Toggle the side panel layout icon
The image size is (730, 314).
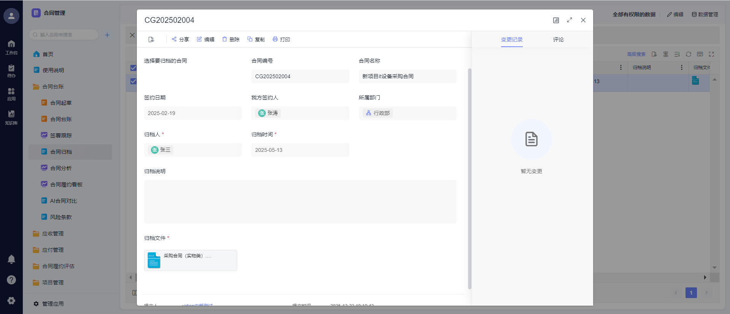[x=556, y=20]
